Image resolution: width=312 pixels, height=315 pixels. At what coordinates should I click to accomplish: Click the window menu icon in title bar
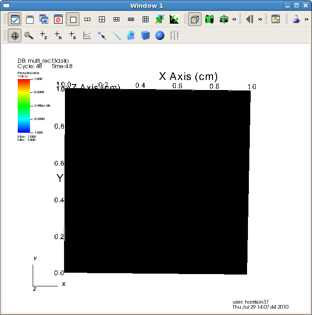[x=6, y=5]
